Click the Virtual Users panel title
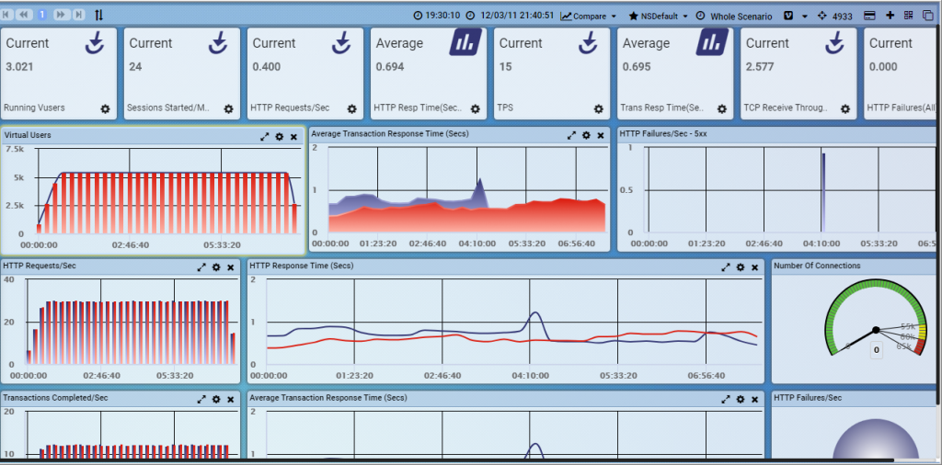Viewport: 942px width, 465px height. [x=28, y=136]
